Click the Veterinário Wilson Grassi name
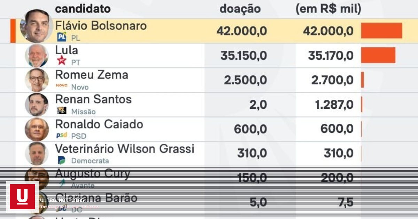 point(125,149)
